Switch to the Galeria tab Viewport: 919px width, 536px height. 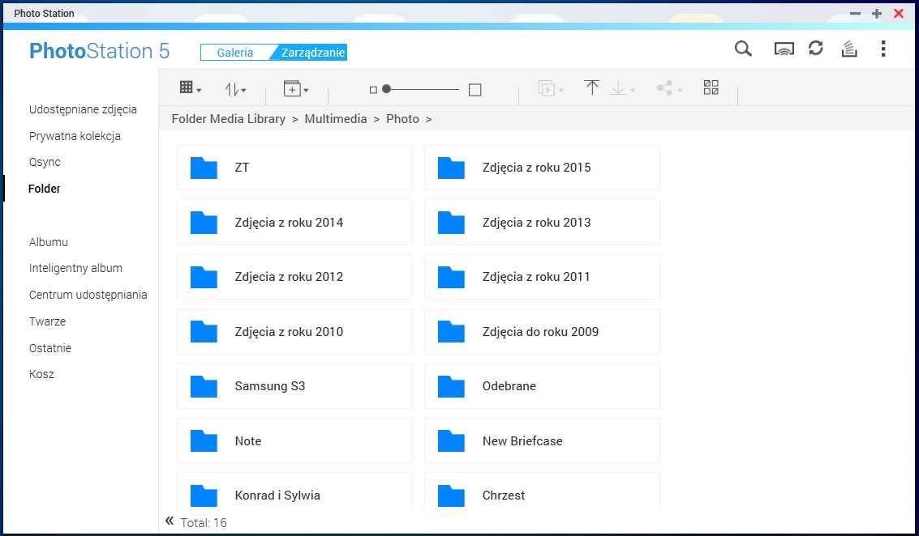click(x=235, y=53)
